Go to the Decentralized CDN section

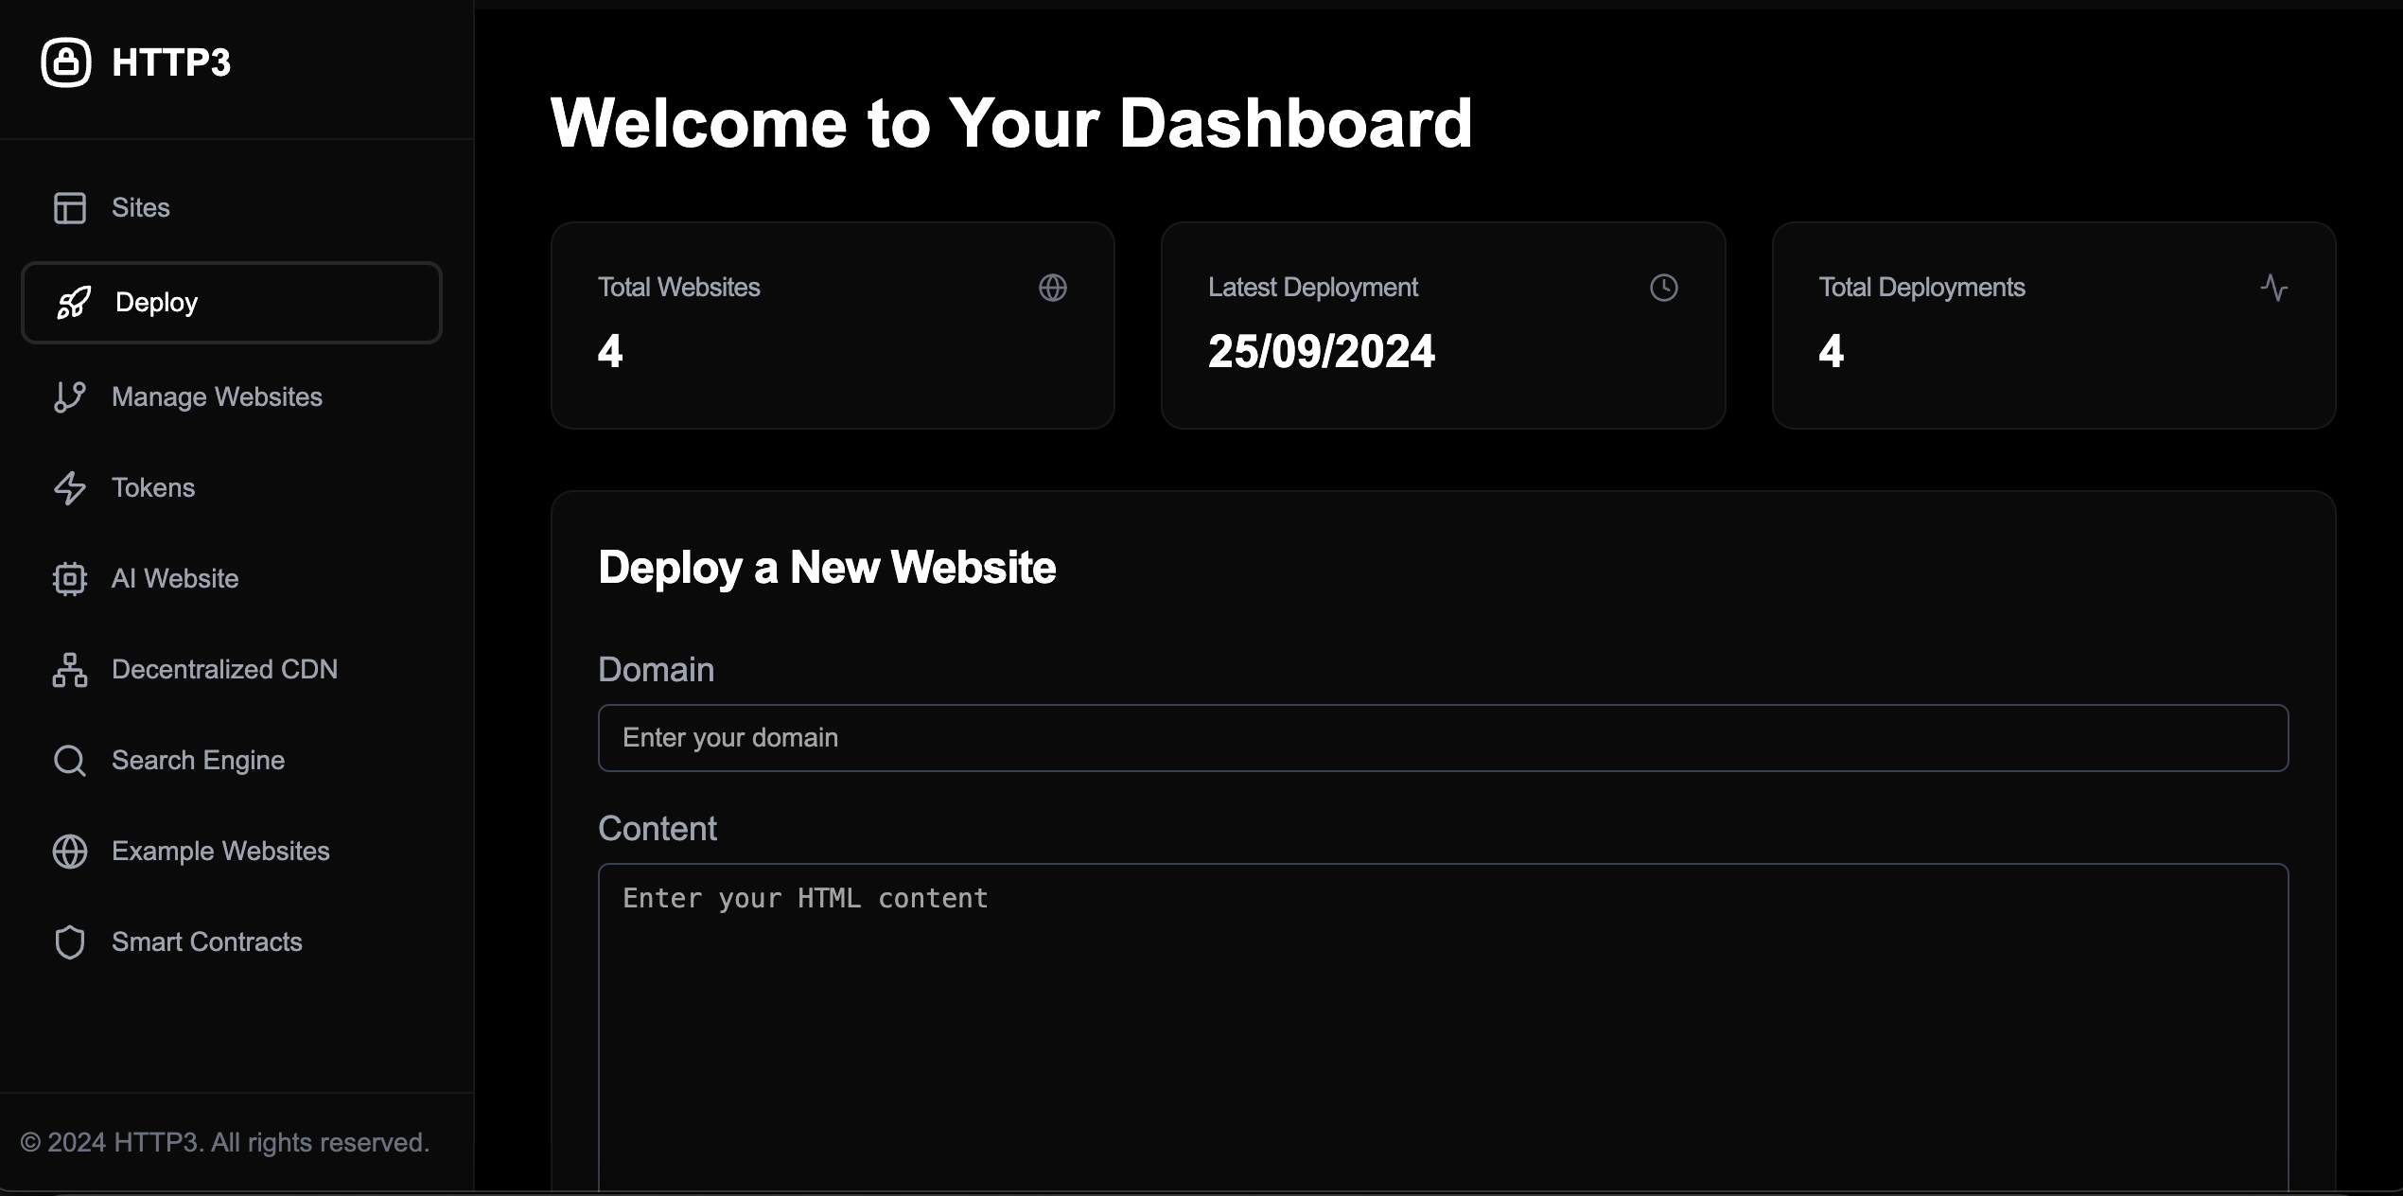pos(224,670)
